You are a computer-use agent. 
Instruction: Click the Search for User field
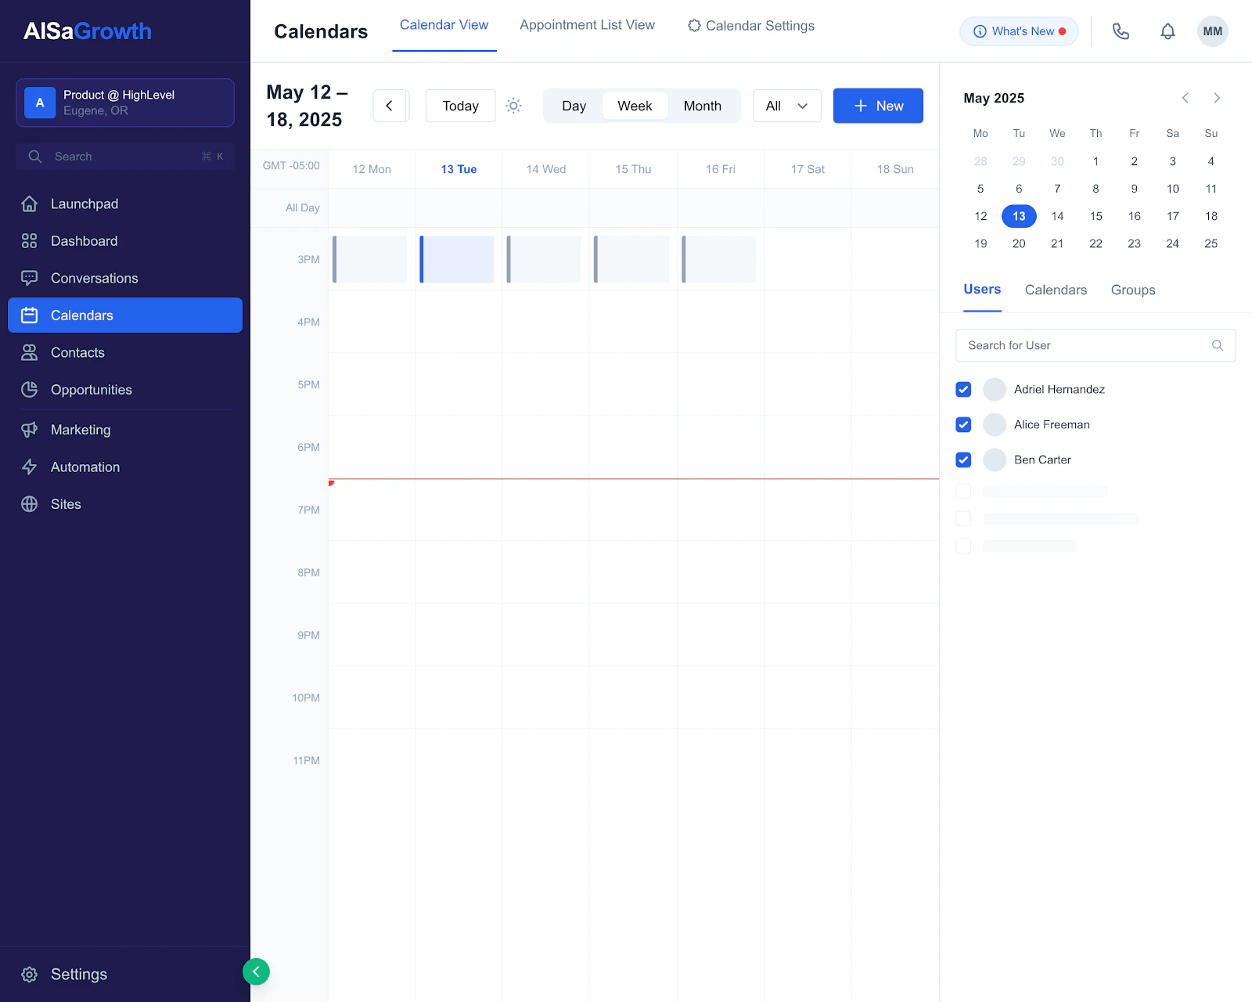coord(1095,345)
